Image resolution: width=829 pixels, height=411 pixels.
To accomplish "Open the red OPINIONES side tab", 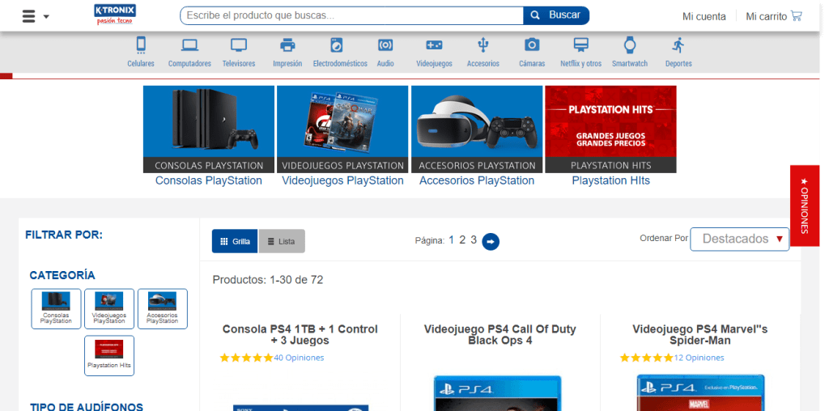I will pos(804,205).
